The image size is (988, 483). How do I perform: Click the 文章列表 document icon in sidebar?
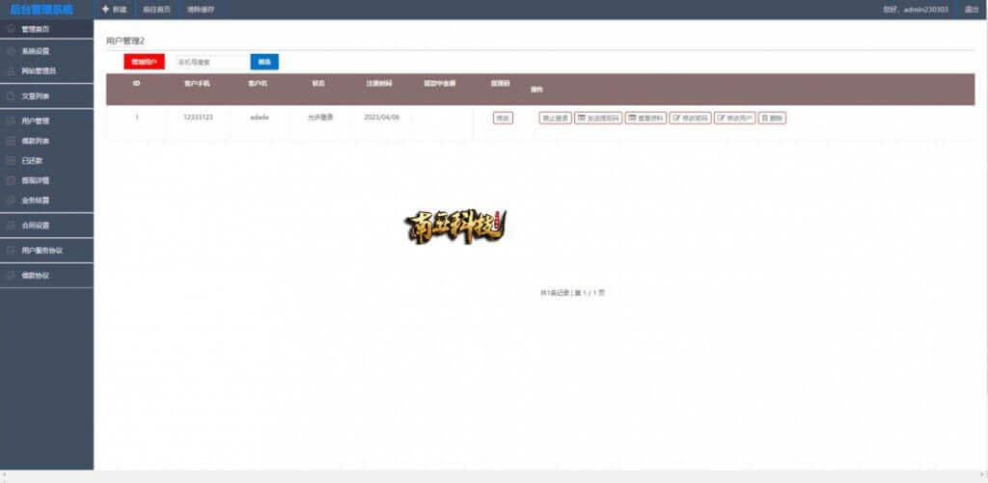coord(11,96)
